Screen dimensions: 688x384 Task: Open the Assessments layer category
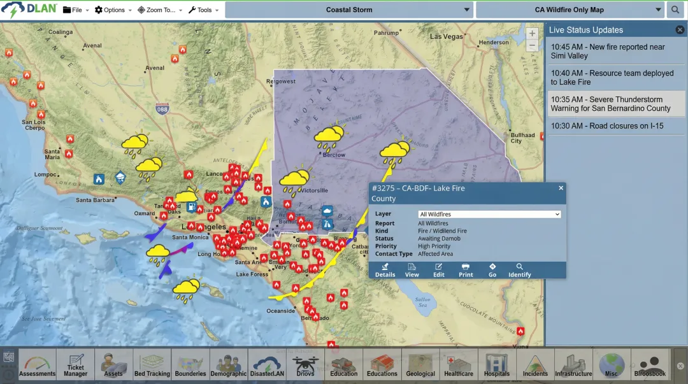click(37, 365)
